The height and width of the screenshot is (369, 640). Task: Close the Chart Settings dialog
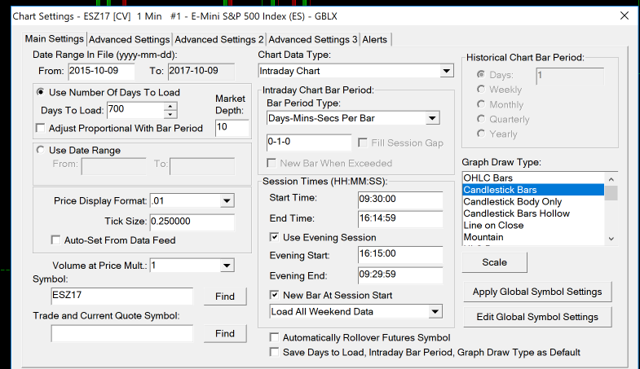coord(624,16)
